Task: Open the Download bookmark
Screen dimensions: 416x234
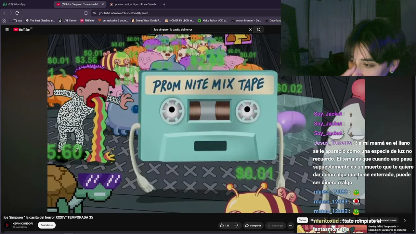Action: pos(272,20)
